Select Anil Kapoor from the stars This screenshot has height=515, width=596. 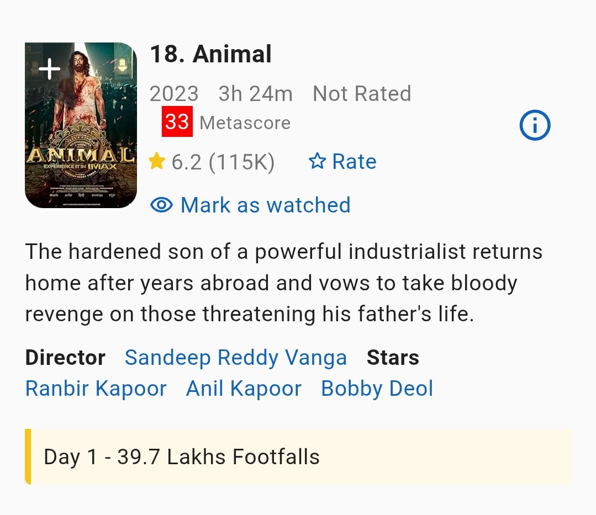(x=244, y=389)
